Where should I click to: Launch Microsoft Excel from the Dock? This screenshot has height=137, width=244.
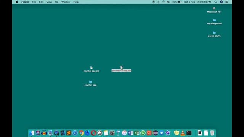(x=136, y=133)
